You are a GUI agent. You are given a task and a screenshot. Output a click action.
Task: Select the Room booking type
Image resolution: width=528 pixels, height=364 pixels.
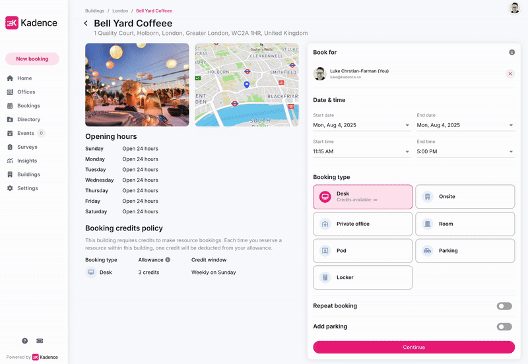pyautogui.click(x=465, y=224)
